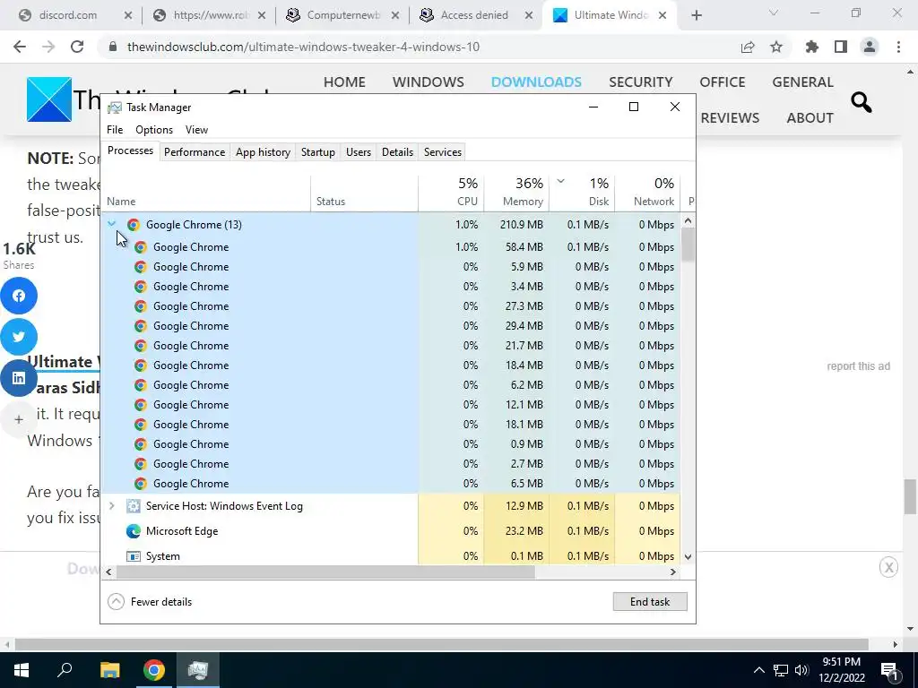Sort processes by Network column
This screenshot has width=918, height=688.
647,193
